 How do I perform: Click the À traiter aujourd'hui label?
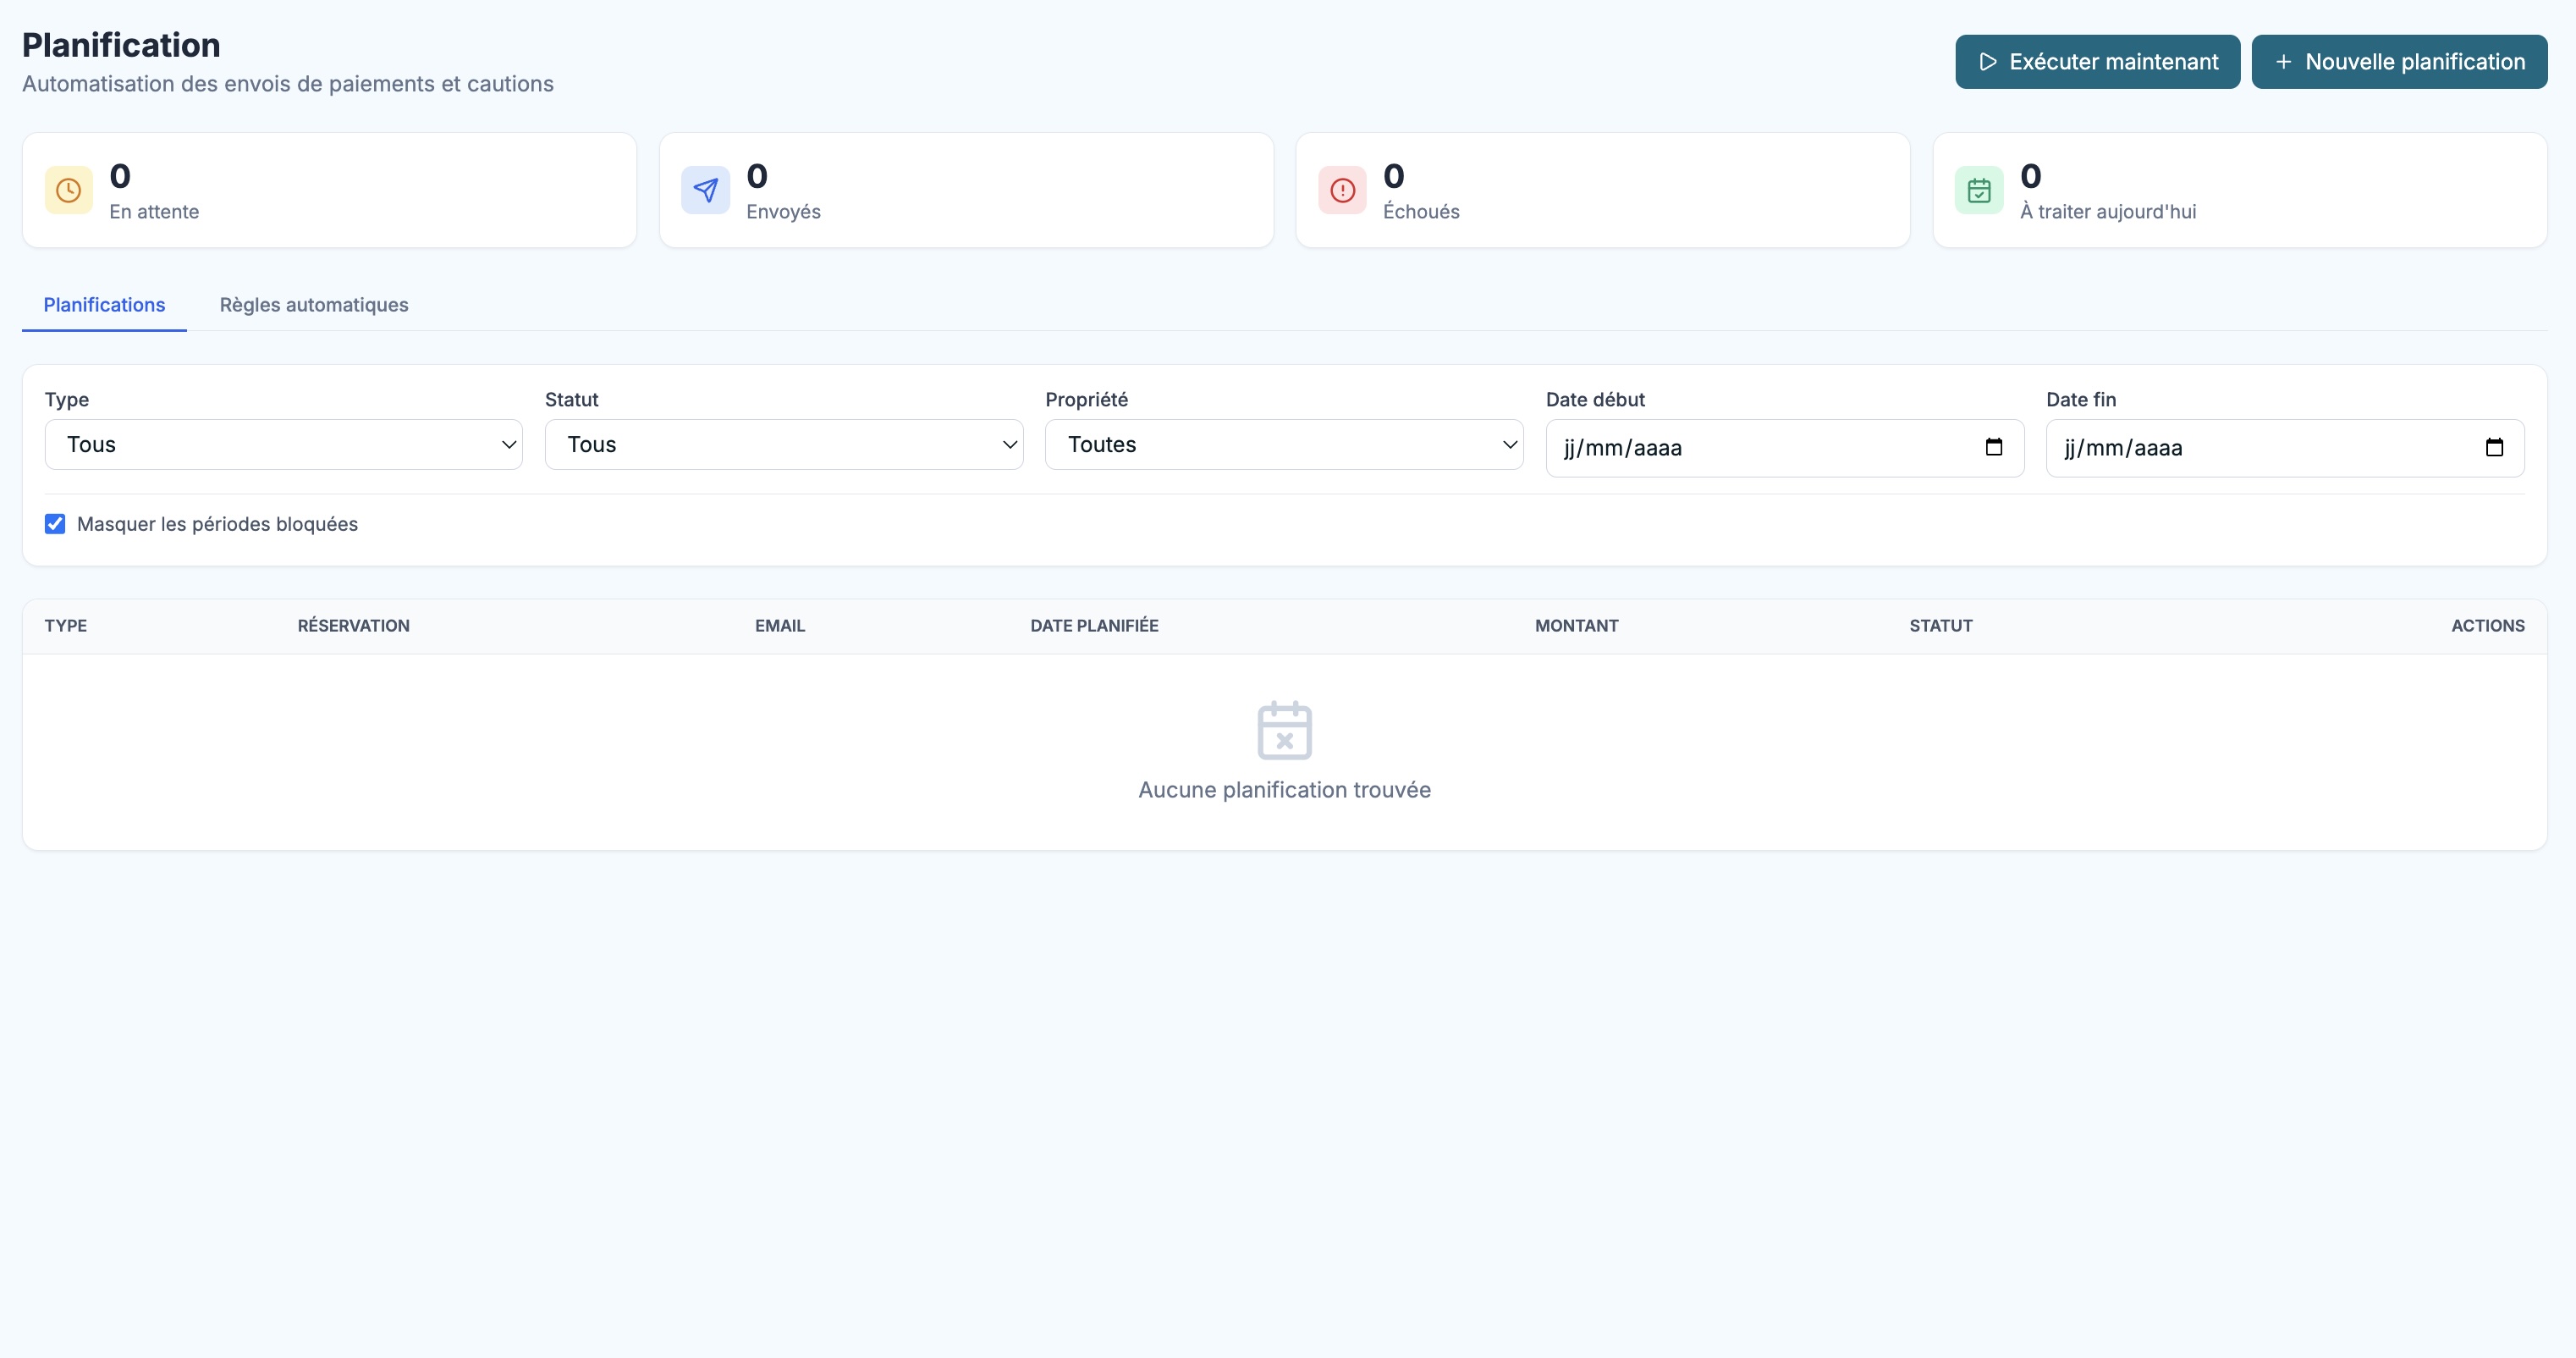point(2108,211)
